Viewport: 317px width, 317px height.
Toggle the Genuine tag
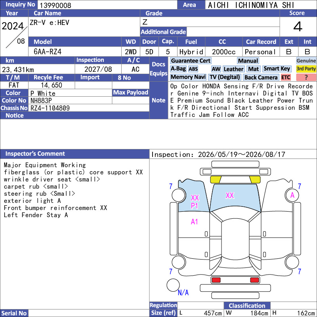click(306, 61)
